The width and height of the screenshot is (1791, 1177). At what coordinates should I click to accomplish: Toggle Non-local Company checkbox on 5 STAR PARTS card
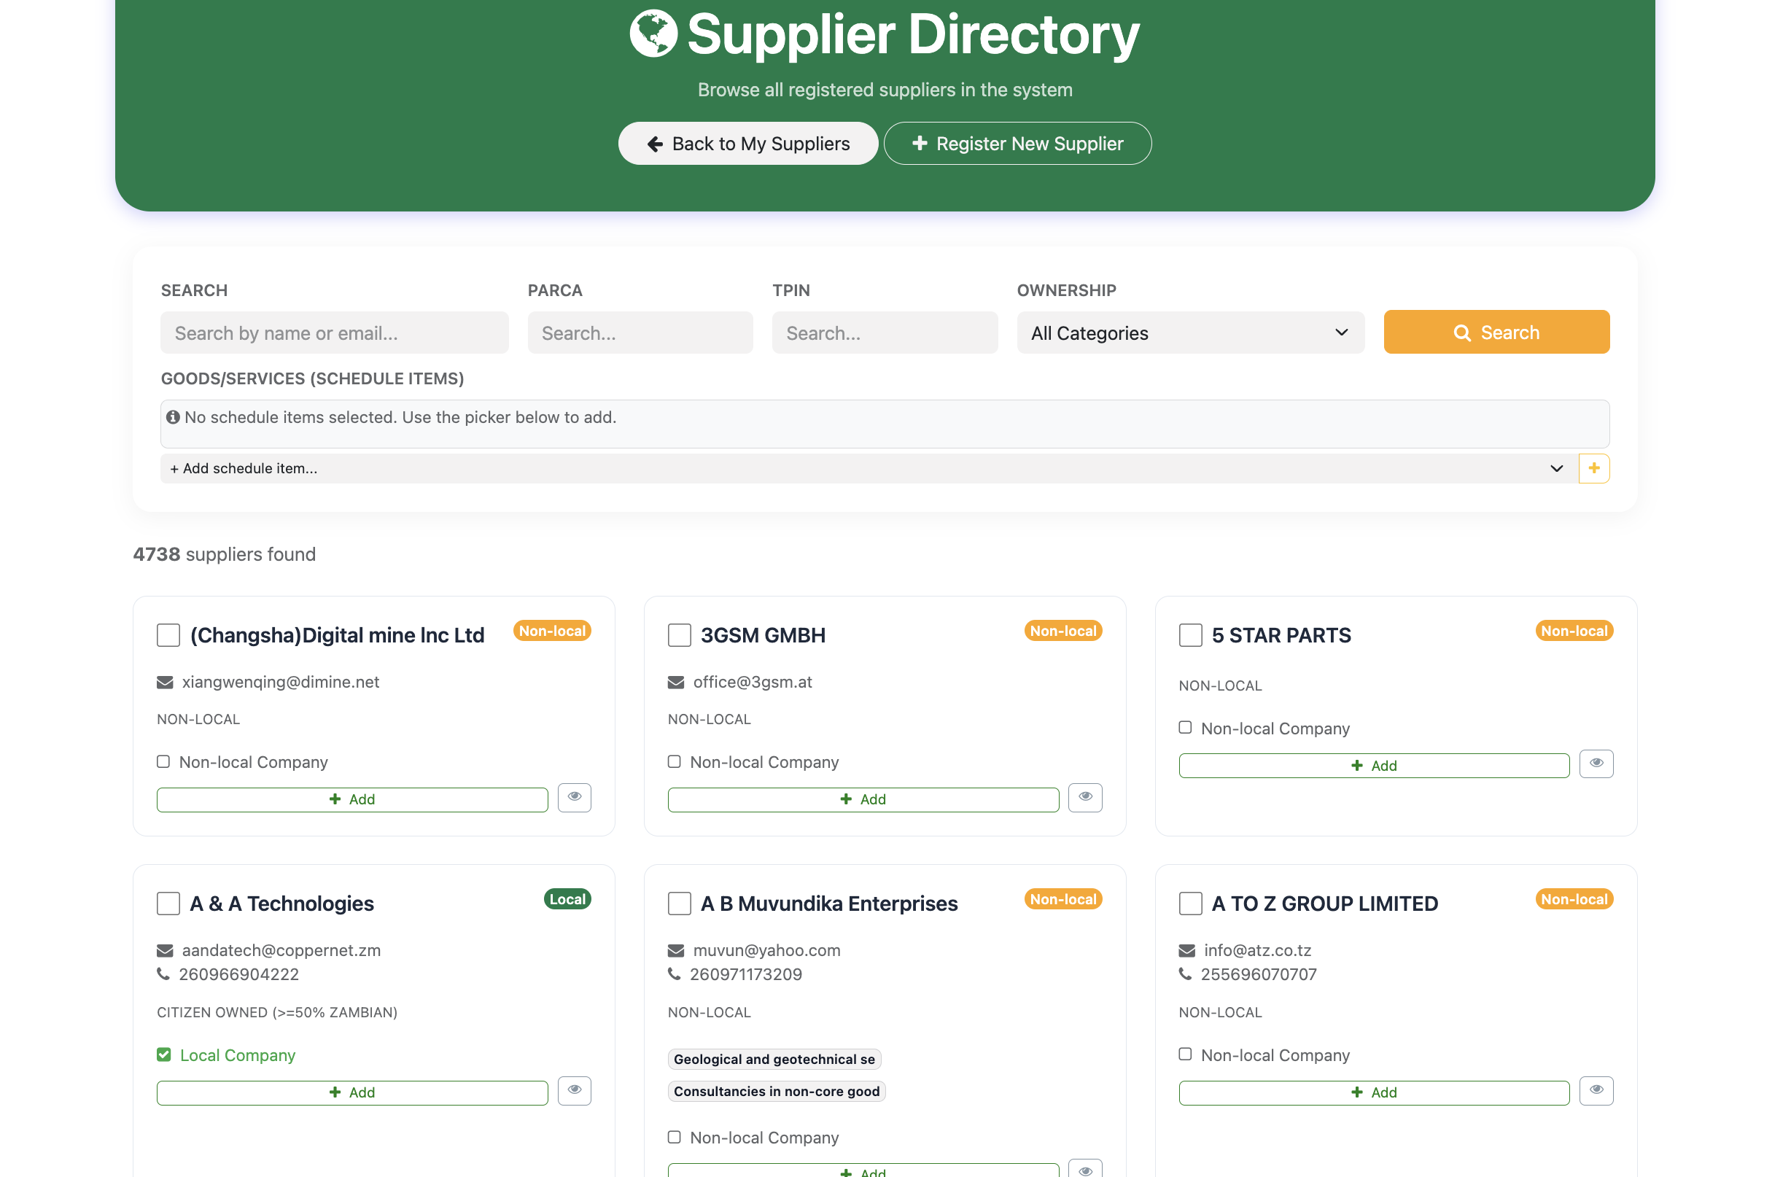[x=1185, y=728]
